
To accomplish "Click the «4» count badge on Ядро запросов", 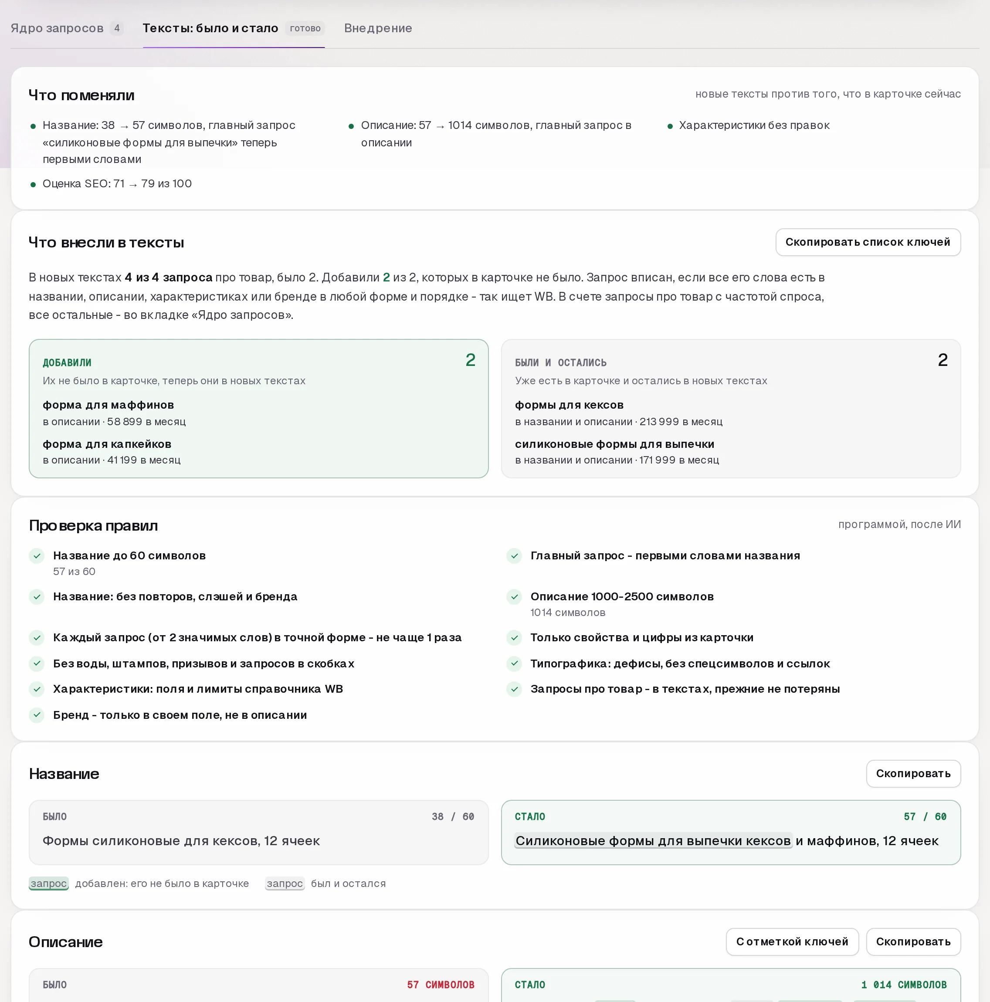I will (117, 28).
